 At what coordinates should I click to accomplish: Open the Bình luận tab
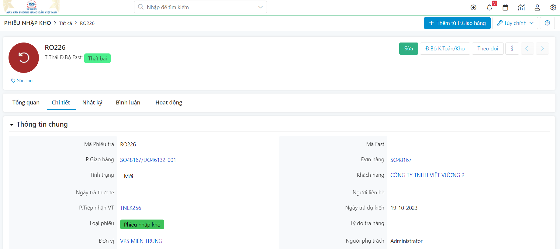(128, 103)
